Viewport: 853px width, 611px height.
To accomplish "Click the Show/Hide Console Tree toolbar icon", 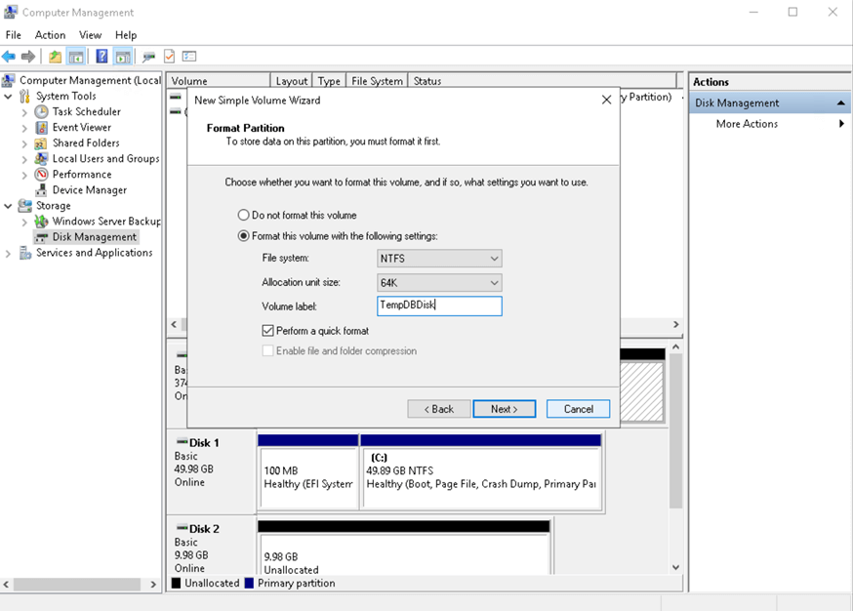I will point(76,57).
